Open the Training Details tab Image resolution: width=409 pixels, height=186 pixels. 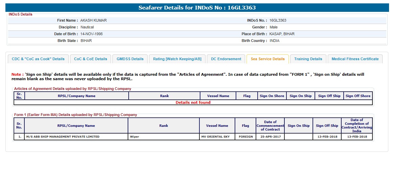(x=308, y=59)
